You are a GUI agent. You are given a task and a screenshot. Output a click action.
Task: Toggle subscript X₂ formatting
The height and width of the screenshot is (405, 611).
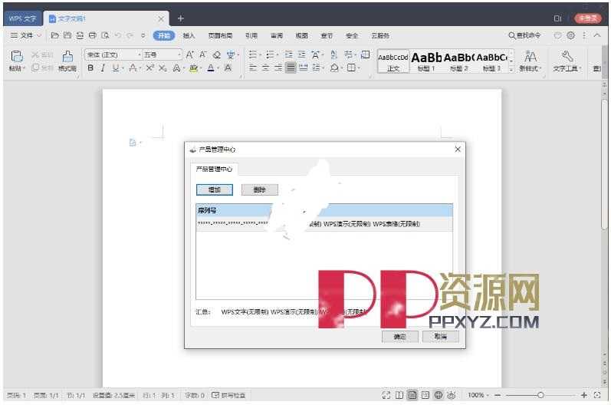coord(163,68)
